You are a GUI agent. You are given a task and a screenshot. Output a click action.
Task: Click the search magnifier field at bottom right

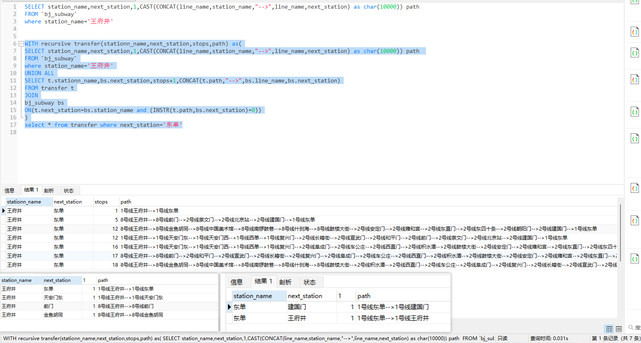click(634, 327)
